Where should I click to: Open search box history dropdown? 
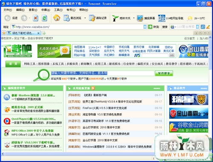pyautogui.click(x=198, y=27)
